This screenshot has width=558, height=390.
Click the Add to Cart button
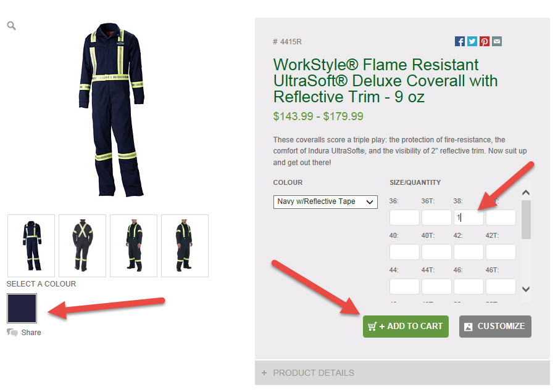406,327
